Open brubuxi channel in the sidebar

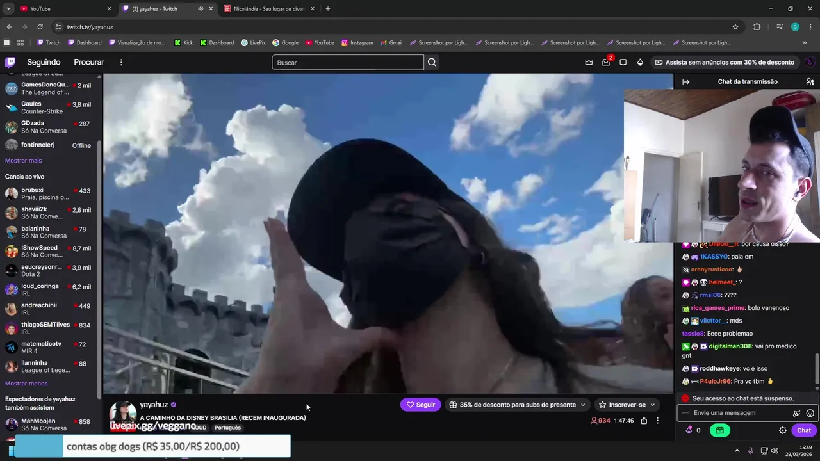(x=49, y=193)
